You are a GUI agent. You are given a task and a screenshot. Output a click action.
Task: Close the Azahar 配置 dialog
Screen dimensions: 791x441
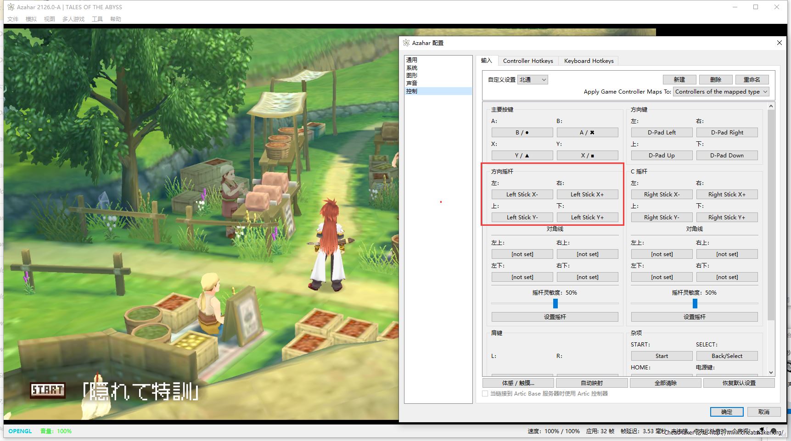(x=779, y=43)
